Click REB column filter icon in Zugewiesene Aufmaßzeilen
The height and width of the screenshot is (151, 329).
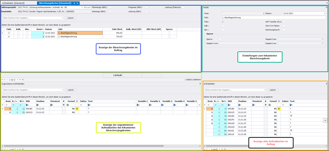(27, 105)
